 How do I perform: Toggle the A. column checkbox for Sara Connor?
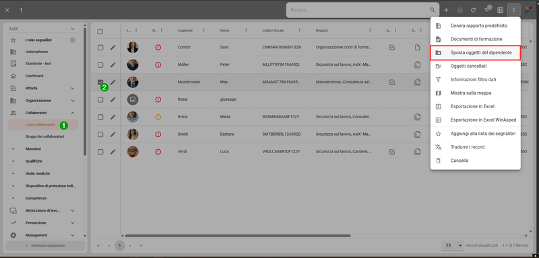point(392,48)
